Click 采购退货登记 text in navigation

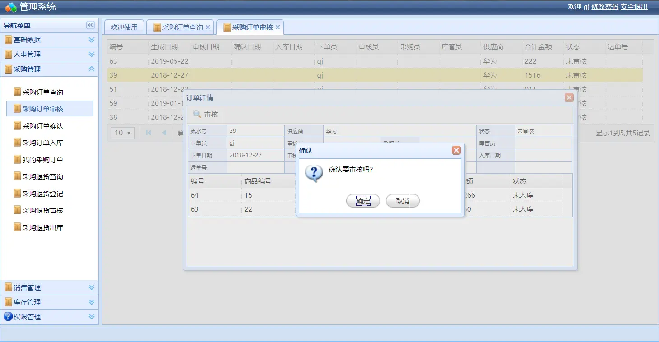coord(43,194)
